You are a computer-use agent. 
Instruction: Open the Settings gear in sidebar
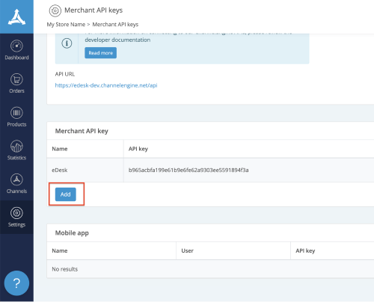(x=16, y=213)
